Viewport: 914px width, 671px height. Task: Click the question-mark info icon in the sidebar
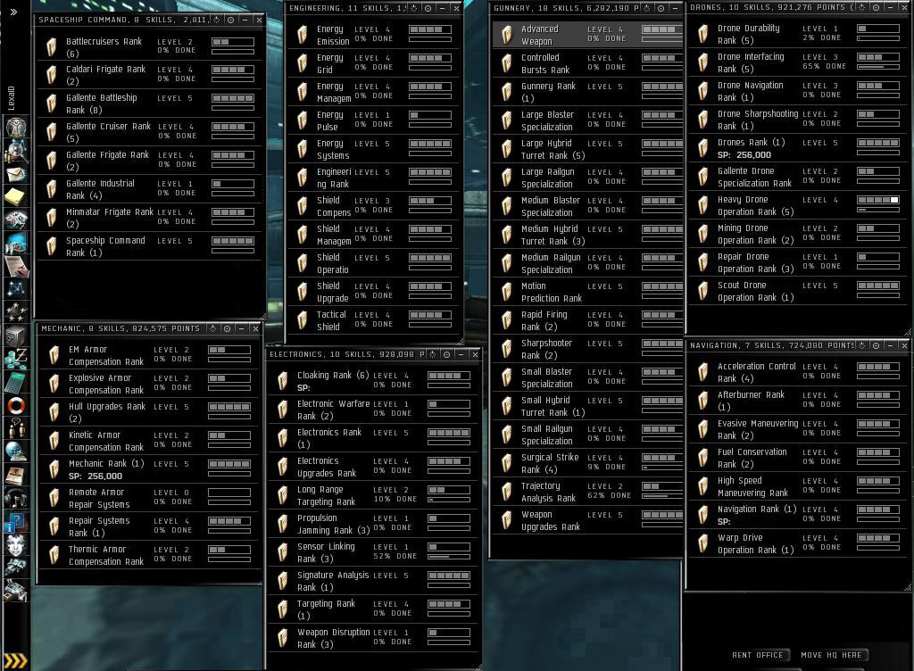tap(16, 521)
